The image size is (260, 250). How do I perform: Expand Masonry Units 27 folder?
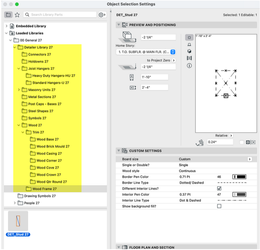[x=19, y=90]
